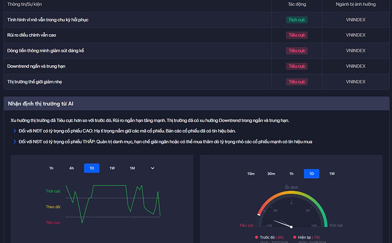This screenshot has height=243, width=392.
Task: Click 'Tiêu cực' badge for Downtrend row
Action: [x=297, y=67]
